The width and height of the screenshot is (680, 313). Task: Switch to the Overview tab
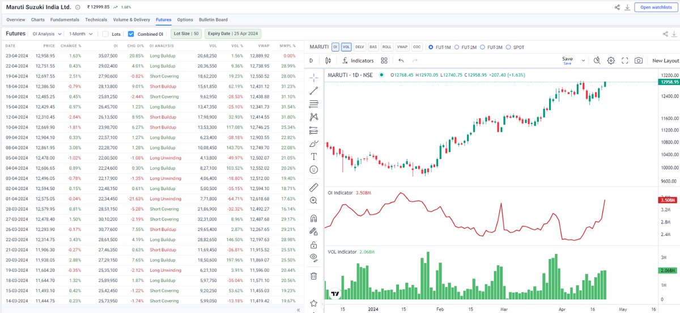click(16, 20)
